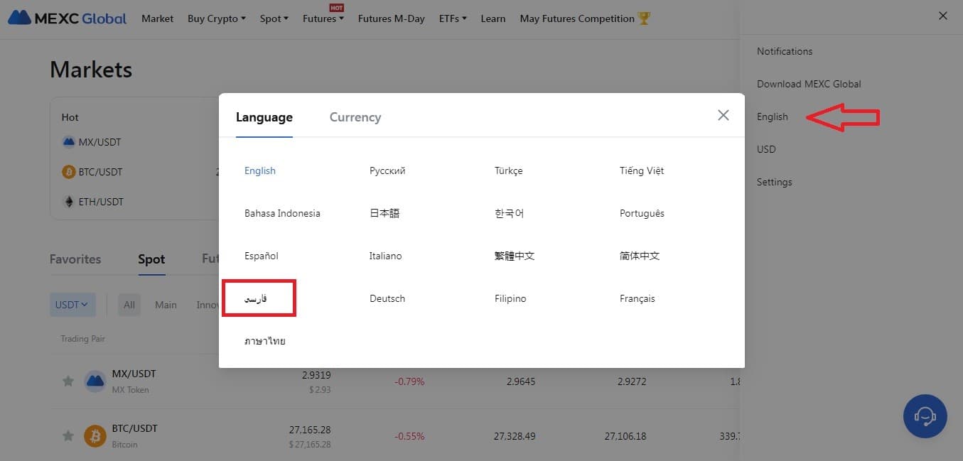Select the Main filter
Image resolution: width=963 pixels, height=461 pixels.
pyautogui.click(x=166, y=305)
